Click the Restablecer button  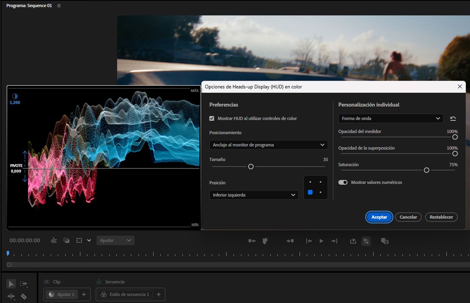[441, 217]
